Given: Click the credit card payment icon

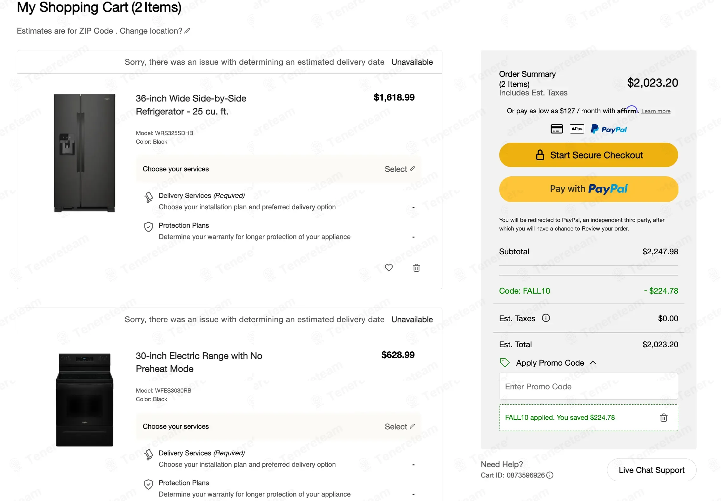Looking at the screenshot, I should [x=557, y=129].
